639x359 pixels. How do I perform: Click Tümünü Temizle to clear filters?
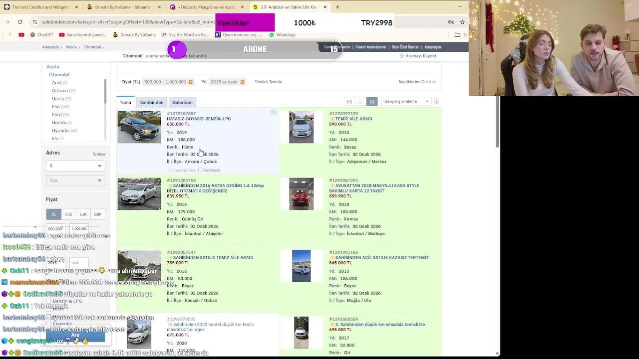pos(268,82)
